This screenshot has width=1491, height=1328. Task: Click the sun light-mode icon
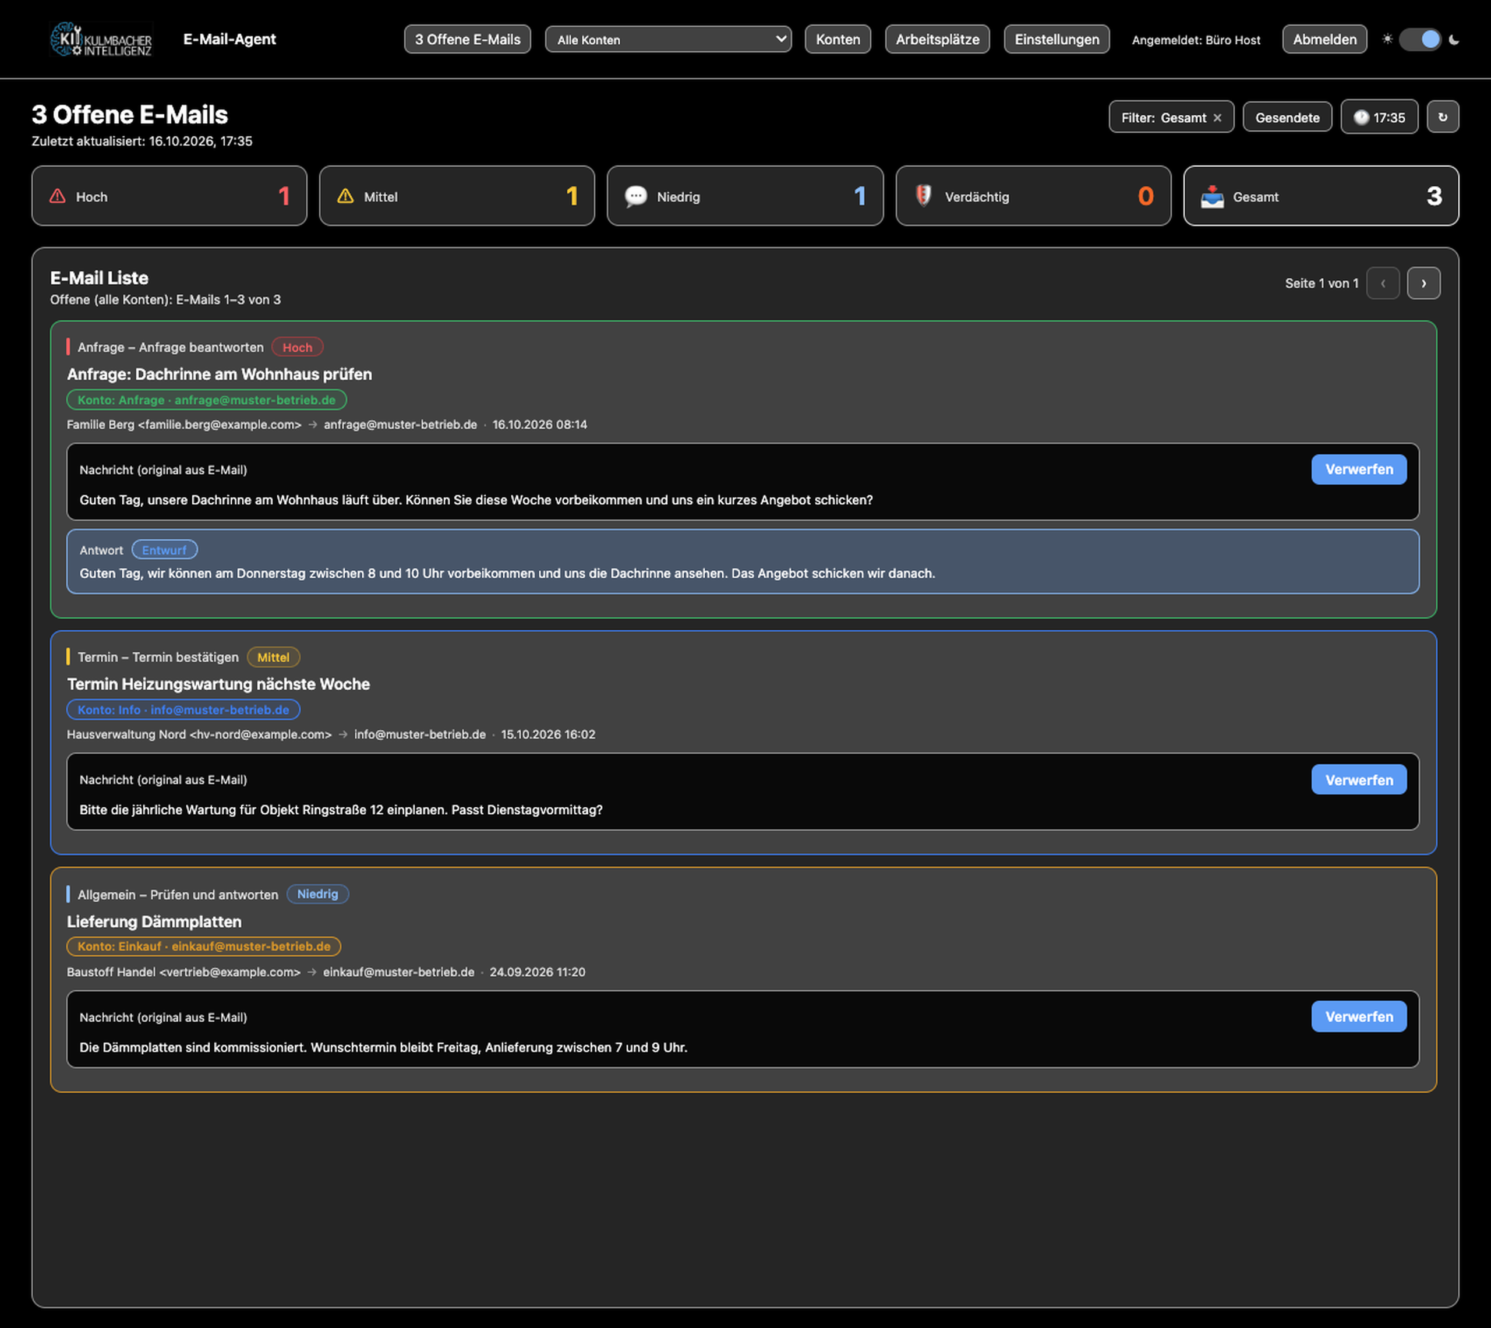pos(1387,40)
